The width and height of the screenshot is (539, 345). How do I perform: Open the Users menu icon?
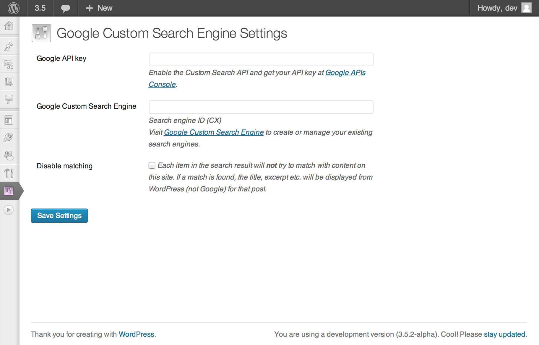coord(9,155)
